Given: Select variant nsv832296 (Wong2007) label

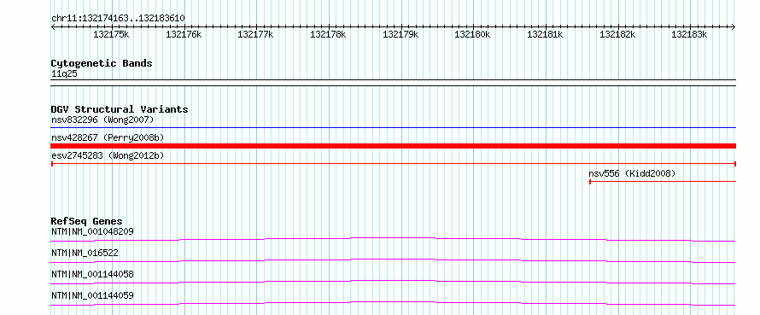Looking at the screenshot, I should 102,120.
